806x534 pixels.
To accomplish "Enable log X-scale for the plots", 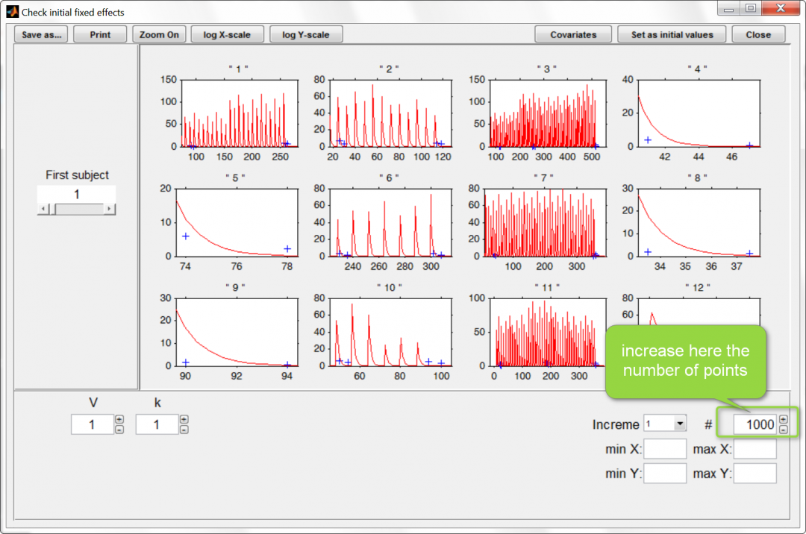I will click(227, 34).
